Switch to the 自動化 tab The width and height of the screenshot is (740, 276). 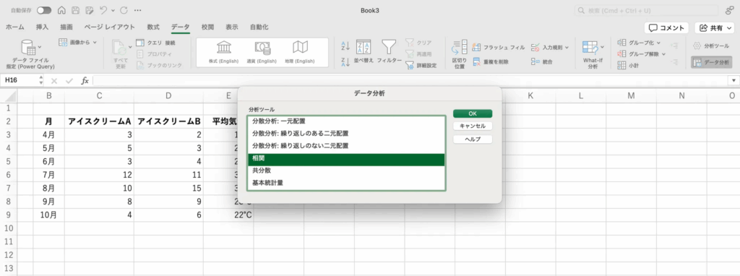259,27
